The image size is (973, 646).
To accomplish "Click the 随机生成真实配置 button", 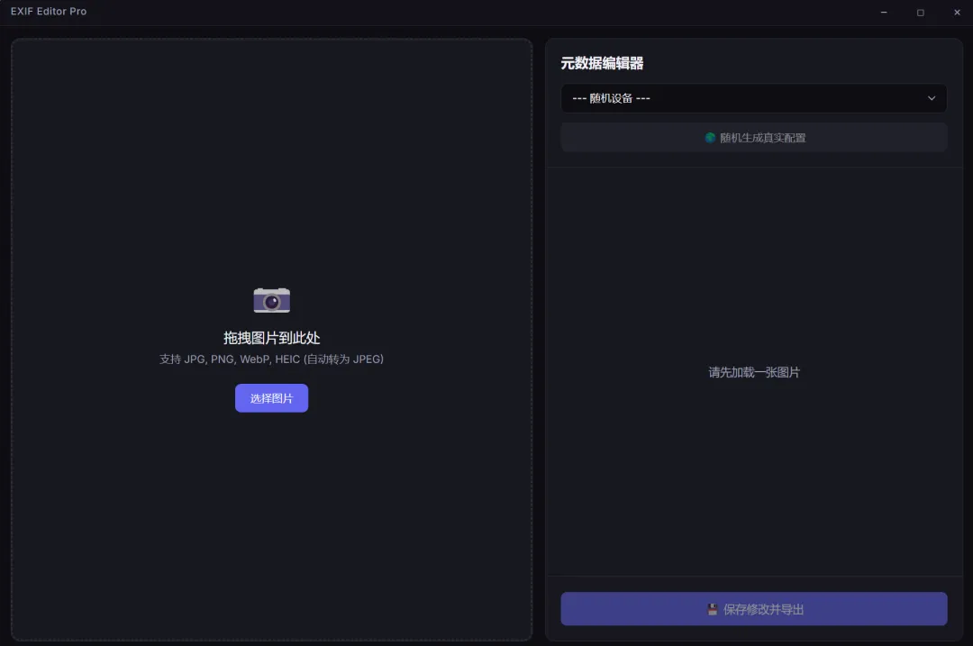I will 754,137.
